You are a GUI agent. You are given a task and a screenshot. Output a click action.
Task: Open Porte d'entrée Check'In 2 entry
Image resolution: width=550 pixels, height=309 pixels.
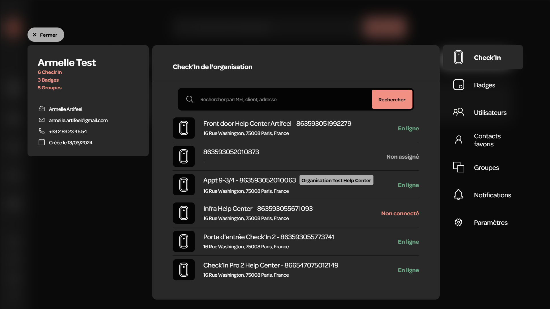[x=296, y=241]
